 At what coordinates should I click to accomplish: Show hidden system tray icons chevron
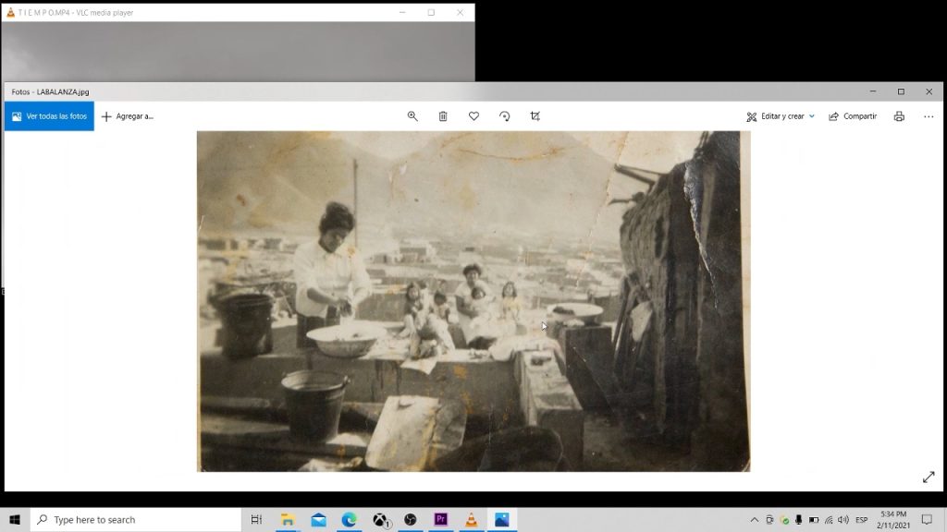[x=755, y=519]
